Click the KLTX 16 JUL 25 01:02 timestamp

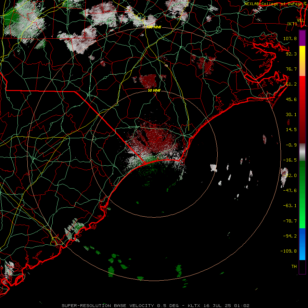click(x=219, y=306)
